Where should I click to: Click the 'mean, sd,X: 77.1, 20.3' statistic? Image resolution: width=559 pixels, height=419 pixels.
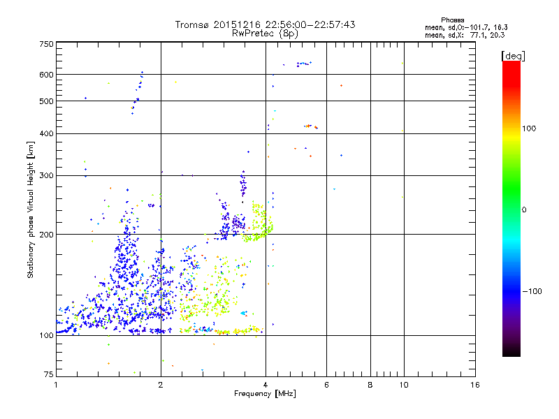click(465, 35)
